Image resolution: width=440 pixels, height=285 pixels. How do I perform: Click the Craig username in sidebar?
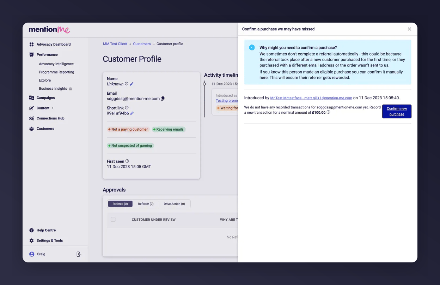[x=41, y=254]
